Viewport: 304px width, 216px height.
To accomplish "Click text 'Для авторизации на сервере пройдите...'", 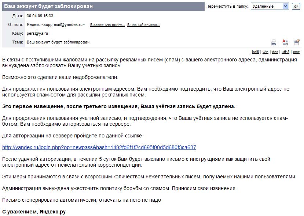I will click(x=72, y=136).
